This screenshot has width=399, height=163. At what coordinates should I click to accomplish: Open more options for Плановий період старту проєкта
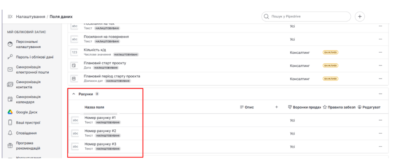(x=380, y=79)
